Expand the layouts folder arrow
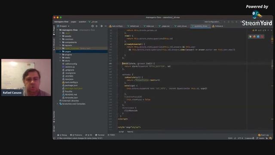Image resolution: width=275 pixels, height=155 pixels. click(60, 45)
